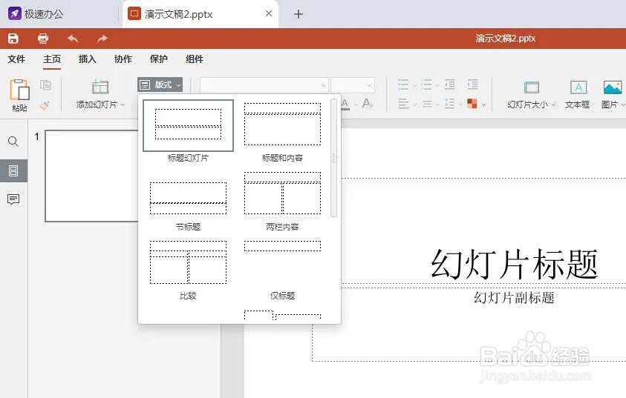The width and height of the screenshot is (626, 398).
Task: Click the slide size icon
Action: [x=532, y=87]
